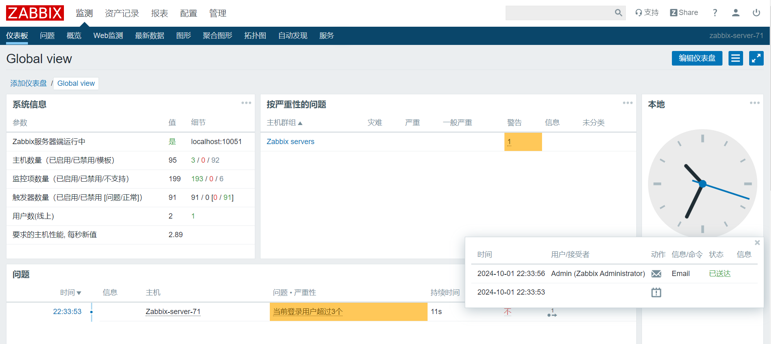Select the 最新数据 submenu tab
Image resolution: width=771 pixels, height=344 pixels.
pyautogui.click(x=150, y=36)
